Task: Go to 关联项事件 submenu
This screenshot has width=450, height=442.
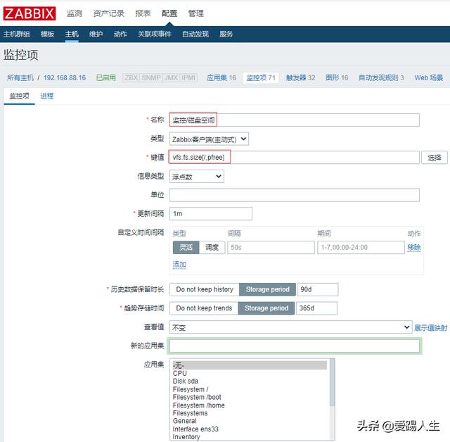Action: point(155,34)
